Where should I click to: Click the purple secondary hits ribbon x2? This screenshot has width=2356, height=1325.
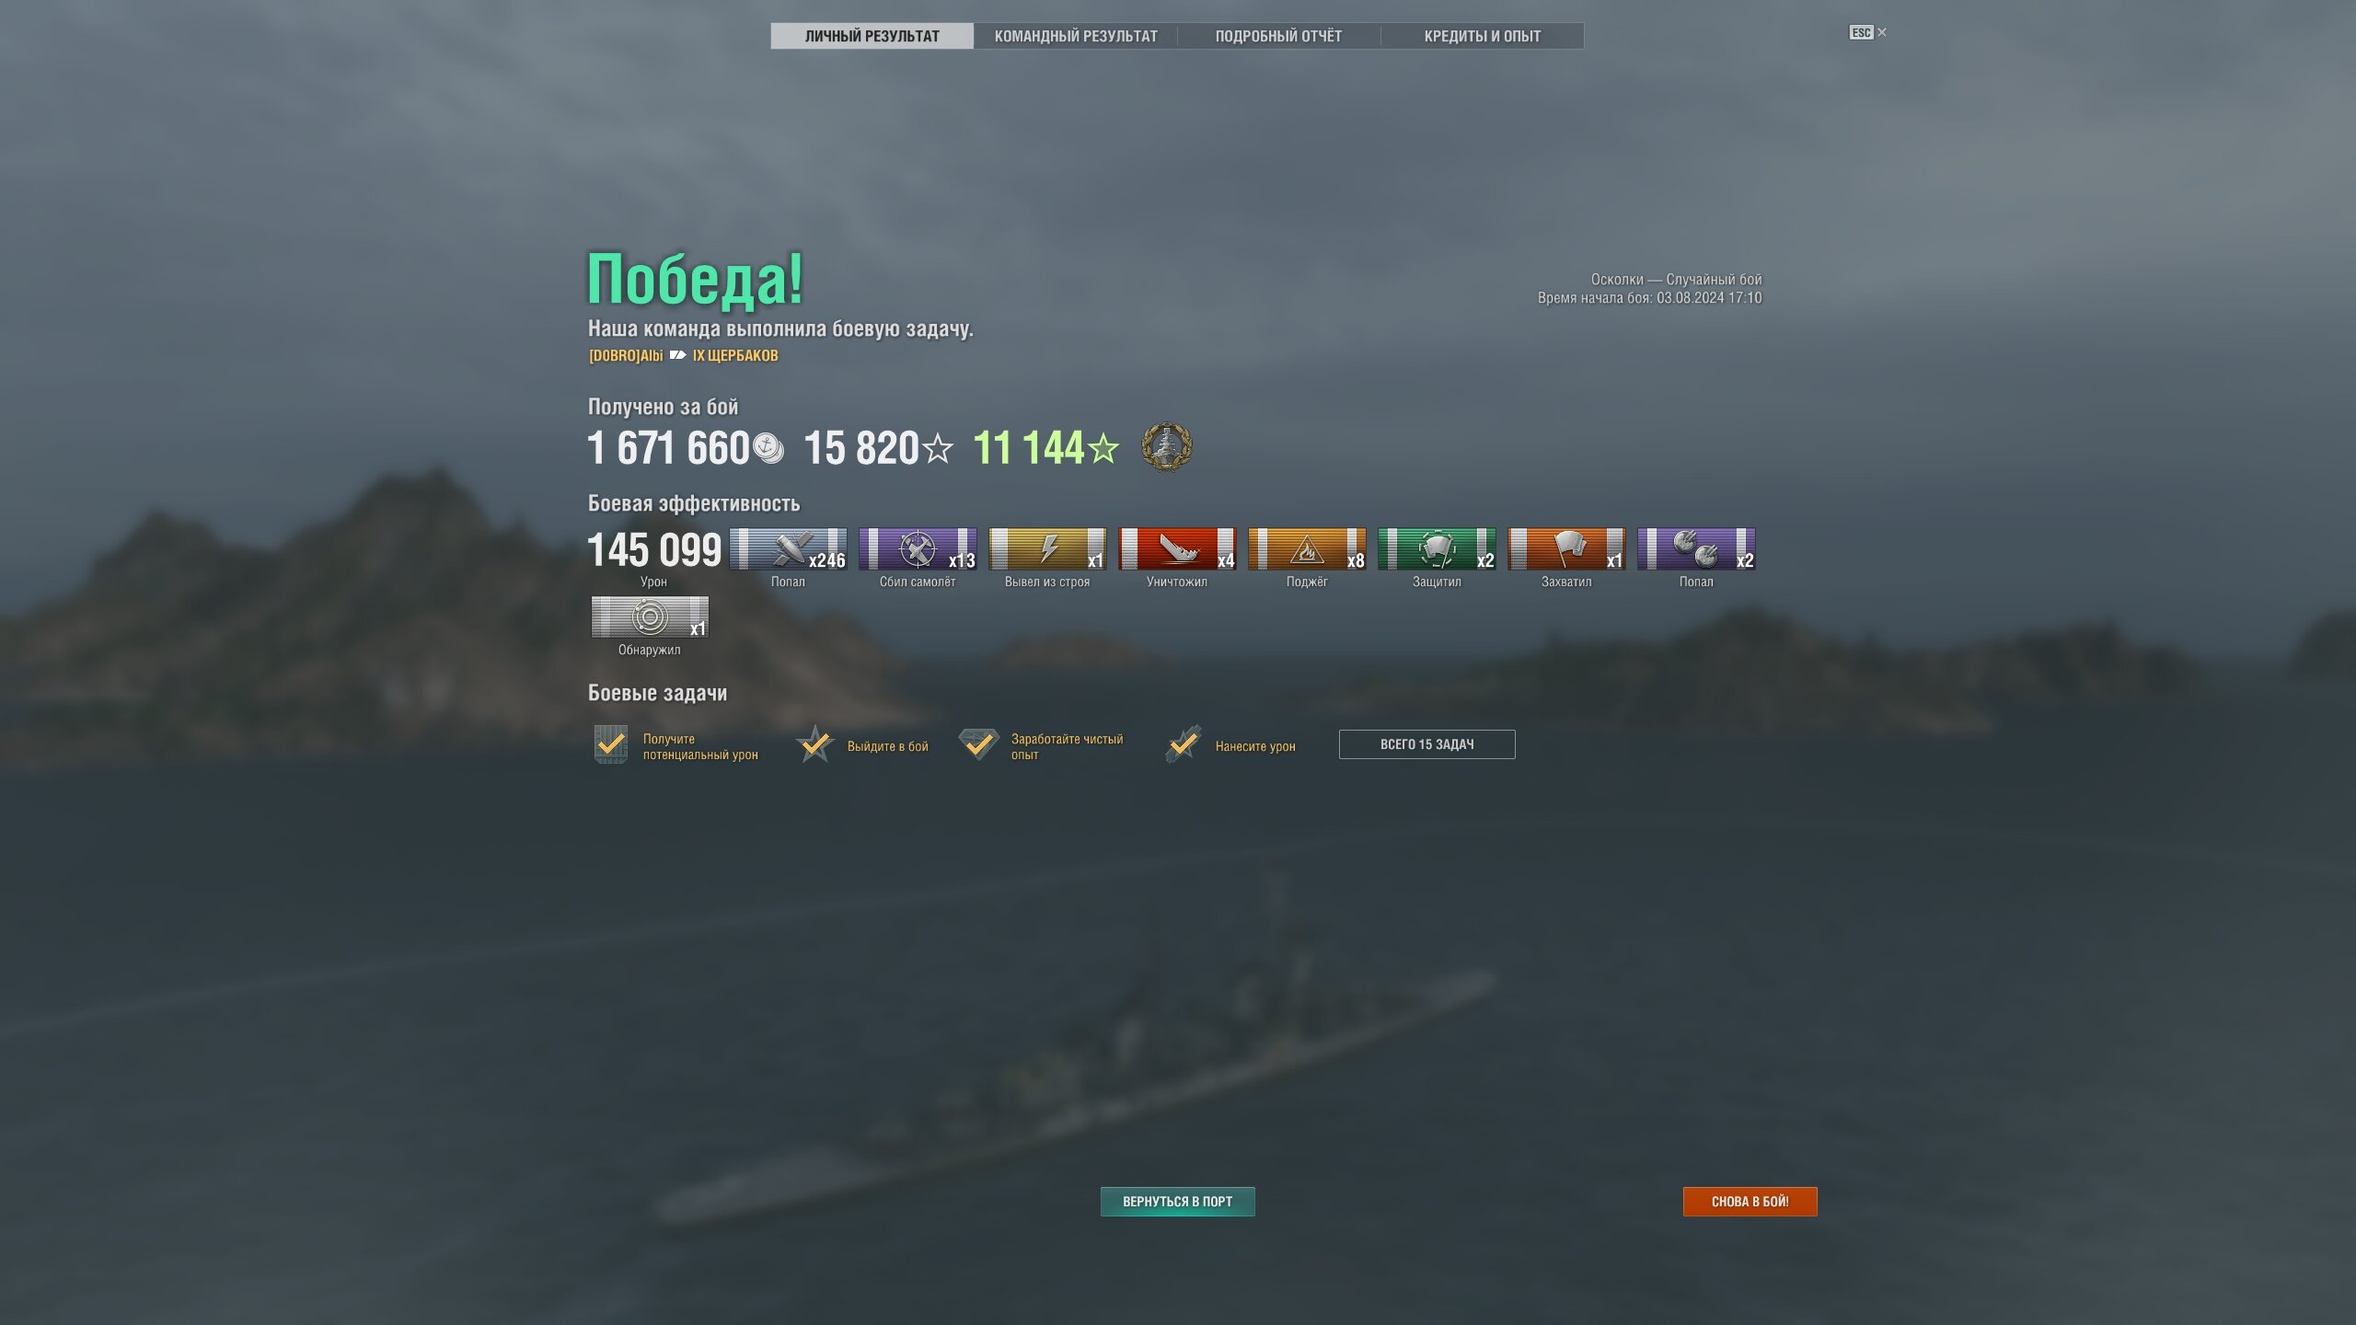(1696, 548)
